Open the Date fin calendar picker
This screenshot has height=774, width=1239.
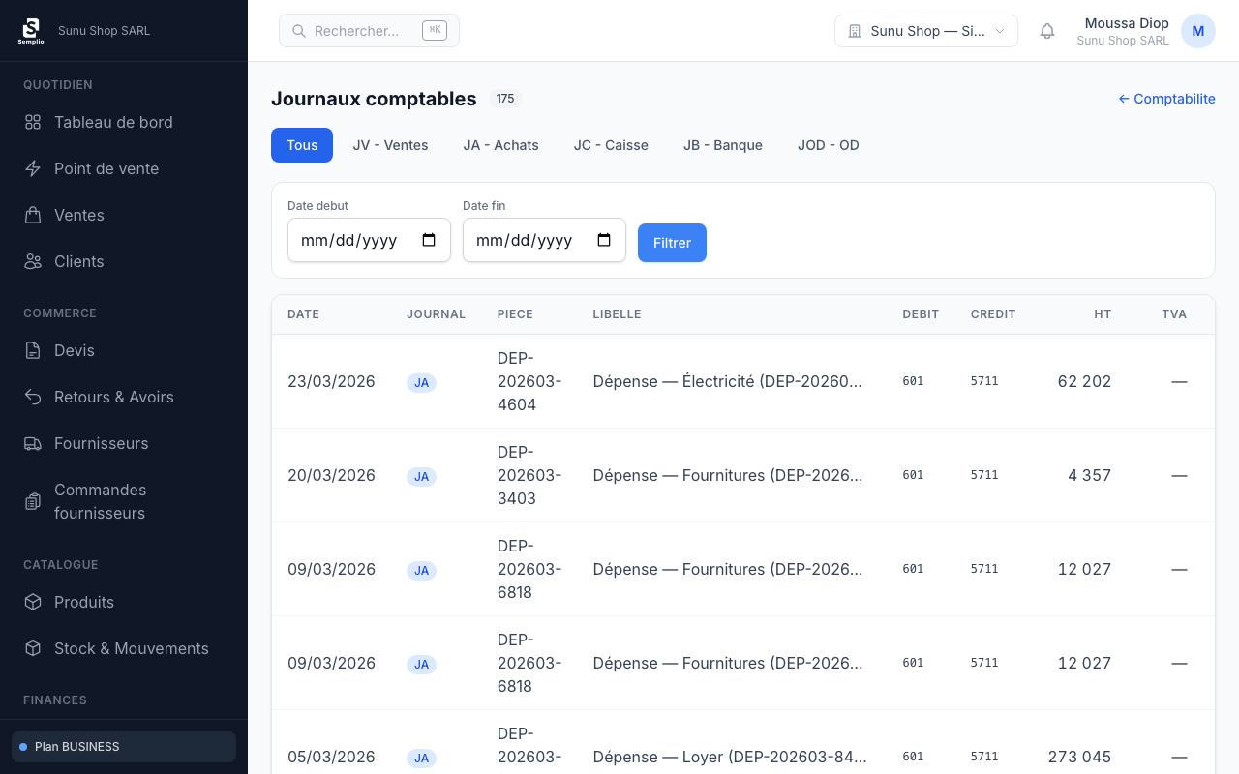[x=604, y=239]
